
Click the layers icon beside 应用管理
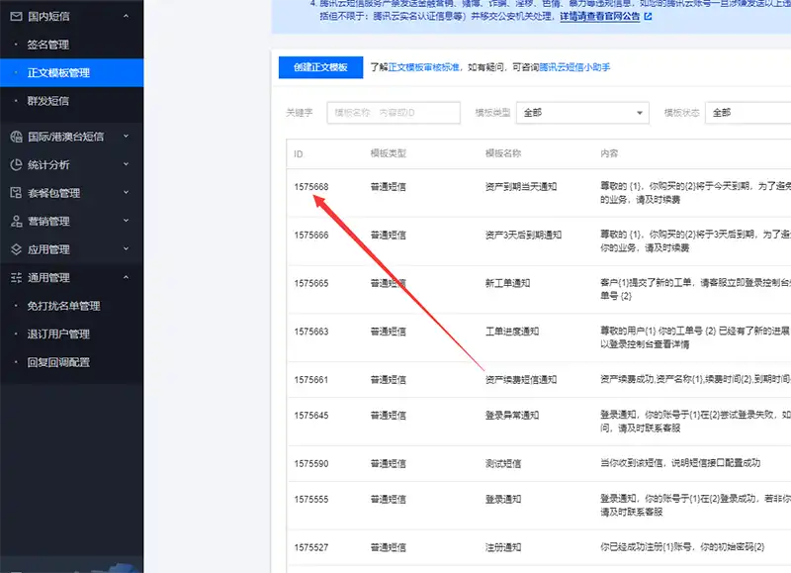point(15,249)
